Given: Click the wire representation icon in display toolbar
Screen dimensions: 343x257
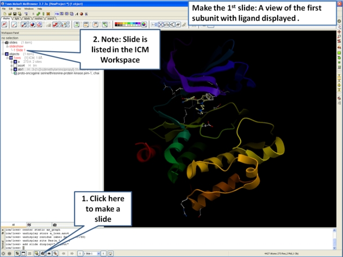Looking at the screenshot, I should coord(15,24).
